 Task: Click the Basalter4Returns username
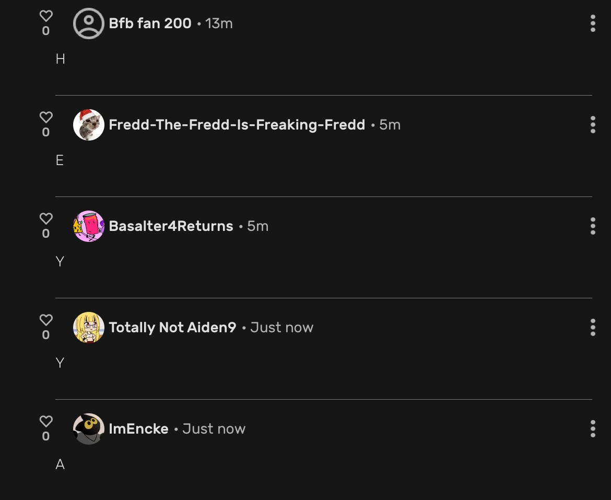(171, 226)
